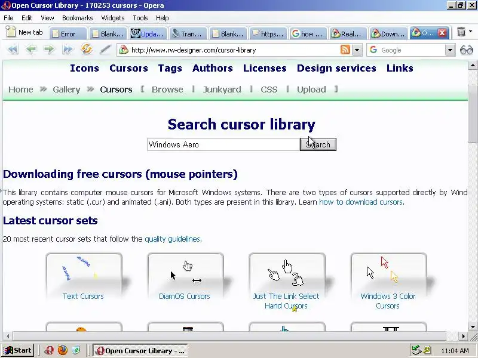
Task: Open the Browse cursors link
Action: [167, 89]
